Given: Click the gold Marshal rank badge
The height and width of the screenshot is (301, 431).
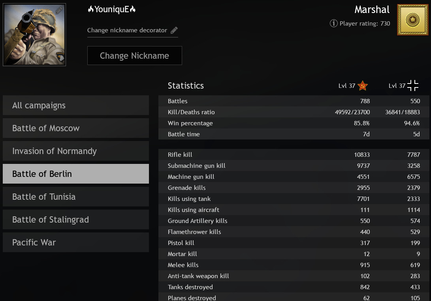Looking at the screenshot, I should click(412, 20).
